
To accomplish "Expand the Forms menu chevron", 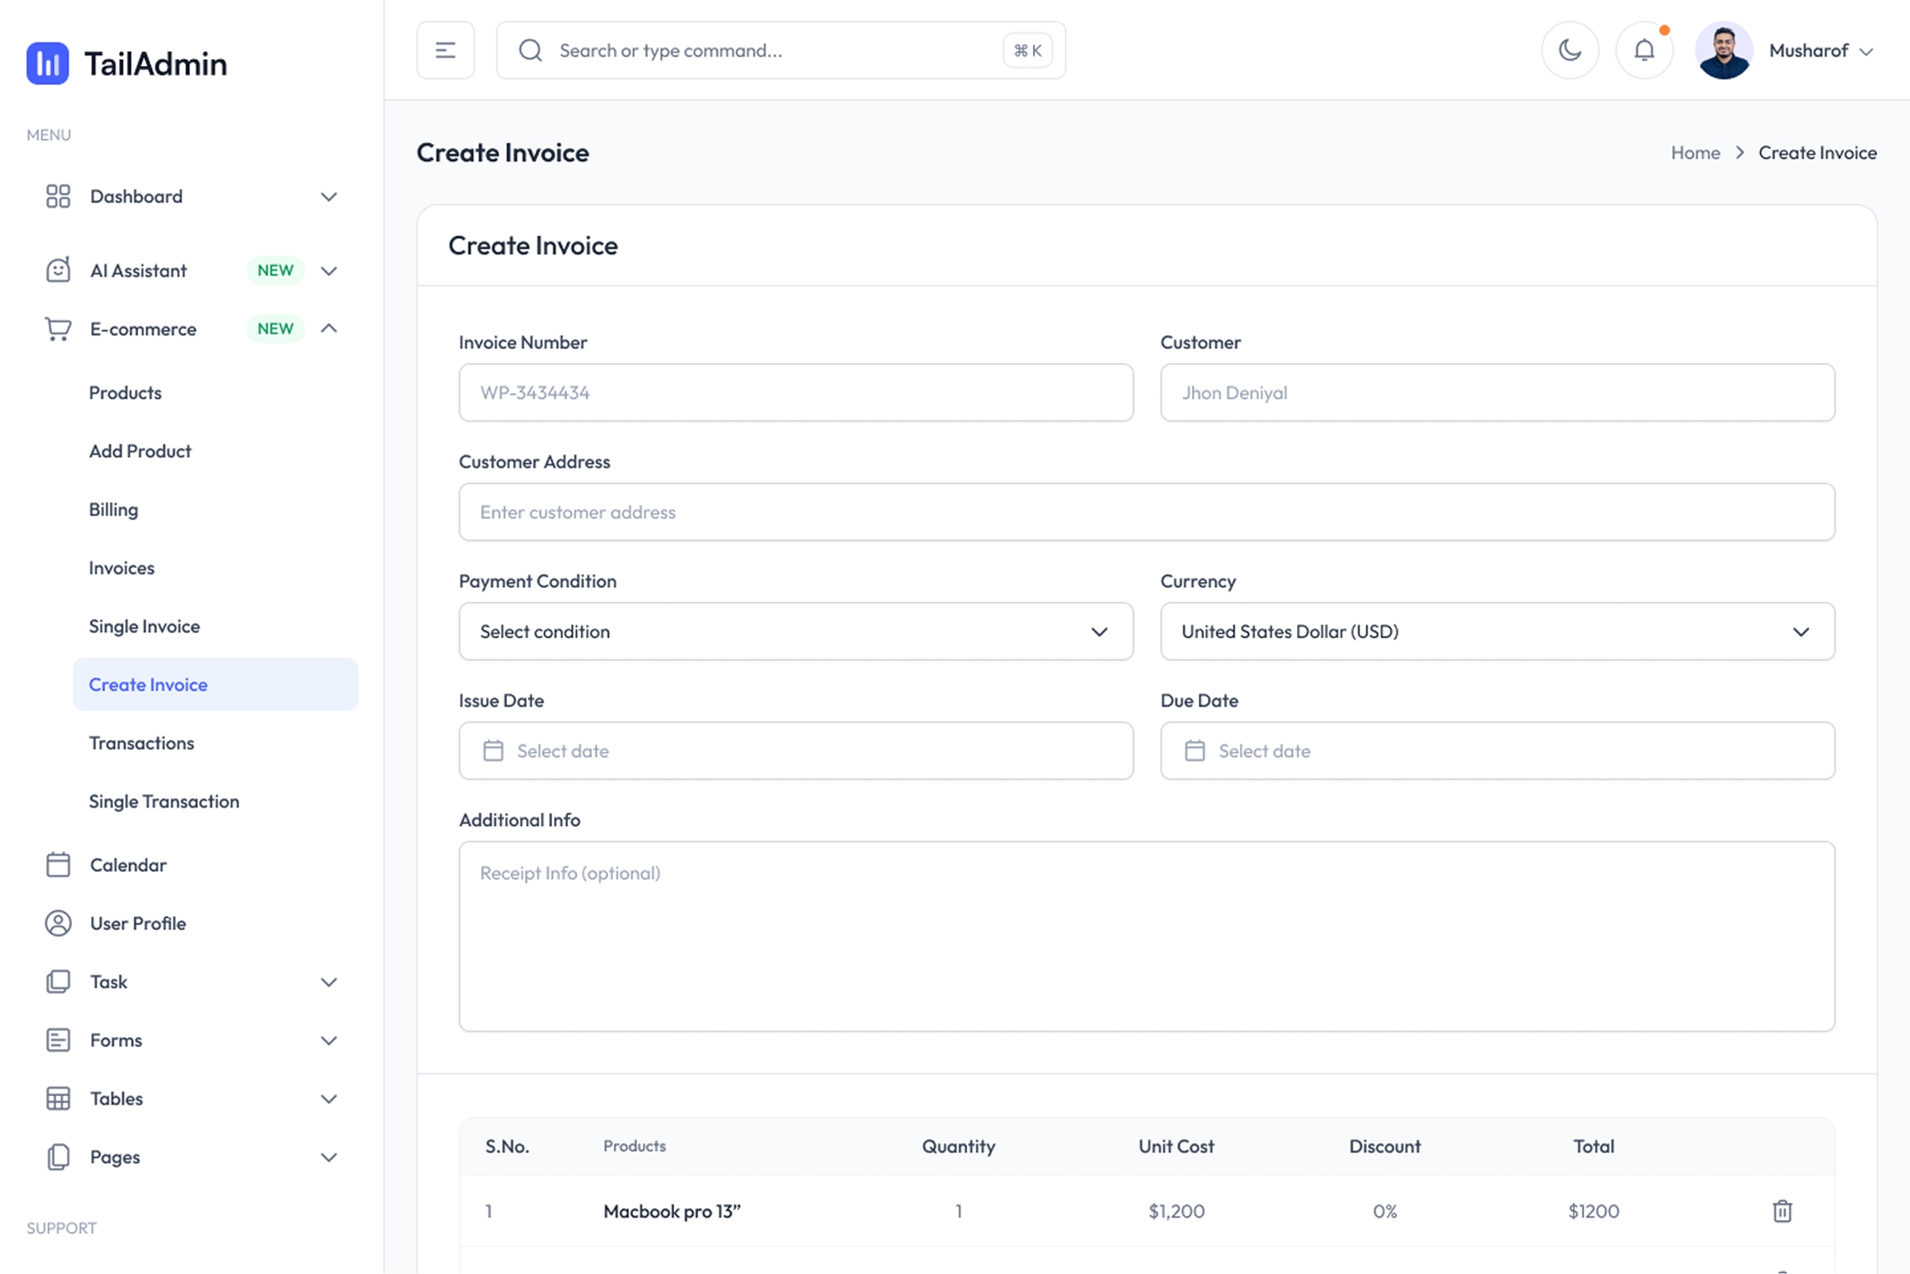I will 329,1040.
